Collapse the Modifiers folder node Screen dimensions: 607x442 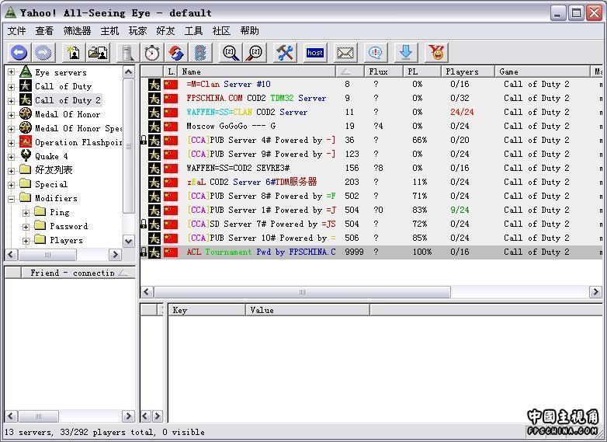click(x=11, y=199)
